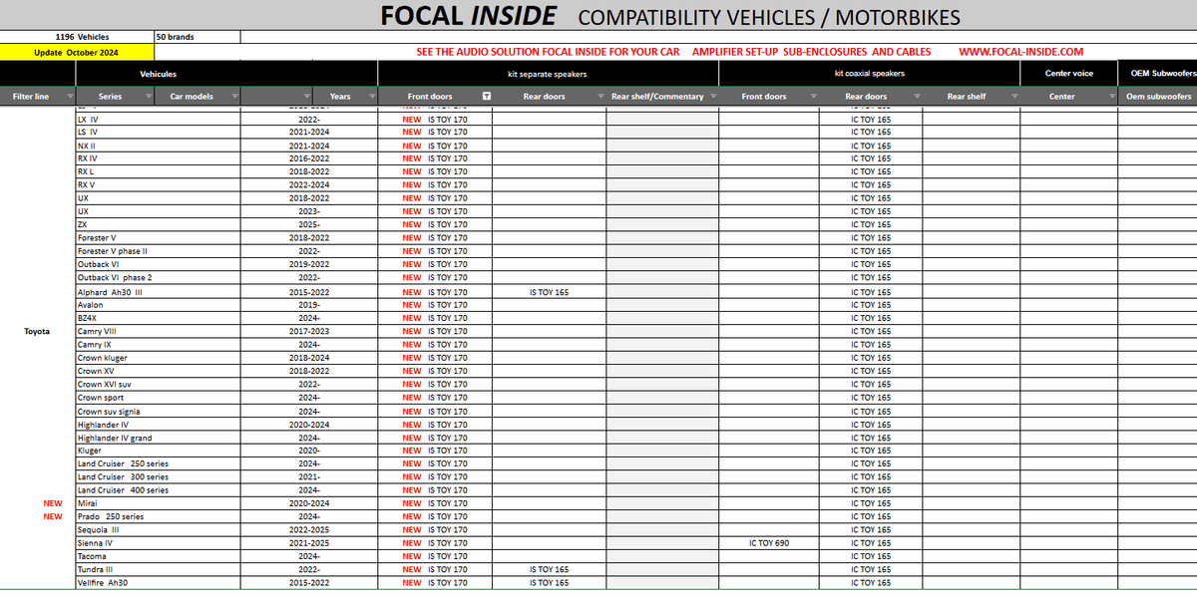The width and height of the screenshot is (1197, 608).
Task: Select the 'RX L' series cell
Action: point(159,171)
